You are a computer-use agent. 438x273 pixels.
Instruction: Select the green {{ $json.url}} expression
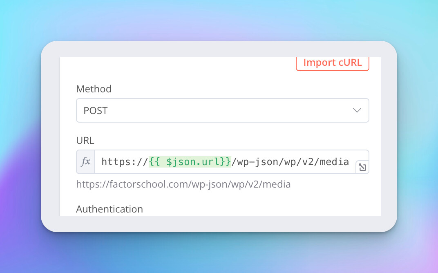(x=190, y=162)
